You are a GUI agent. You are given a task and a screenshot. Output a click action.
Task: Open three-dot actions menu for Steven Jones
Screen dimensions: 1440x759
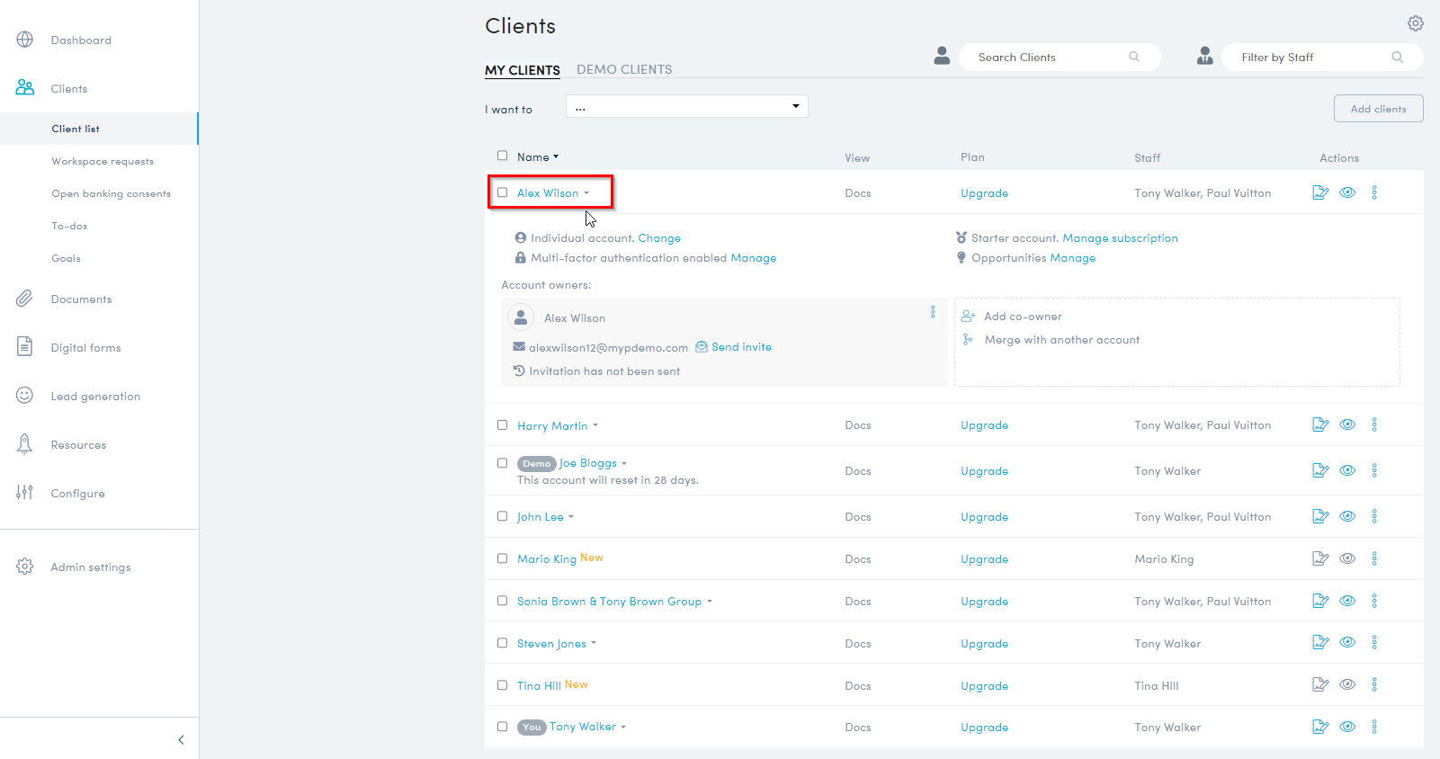pos(1373,642)
